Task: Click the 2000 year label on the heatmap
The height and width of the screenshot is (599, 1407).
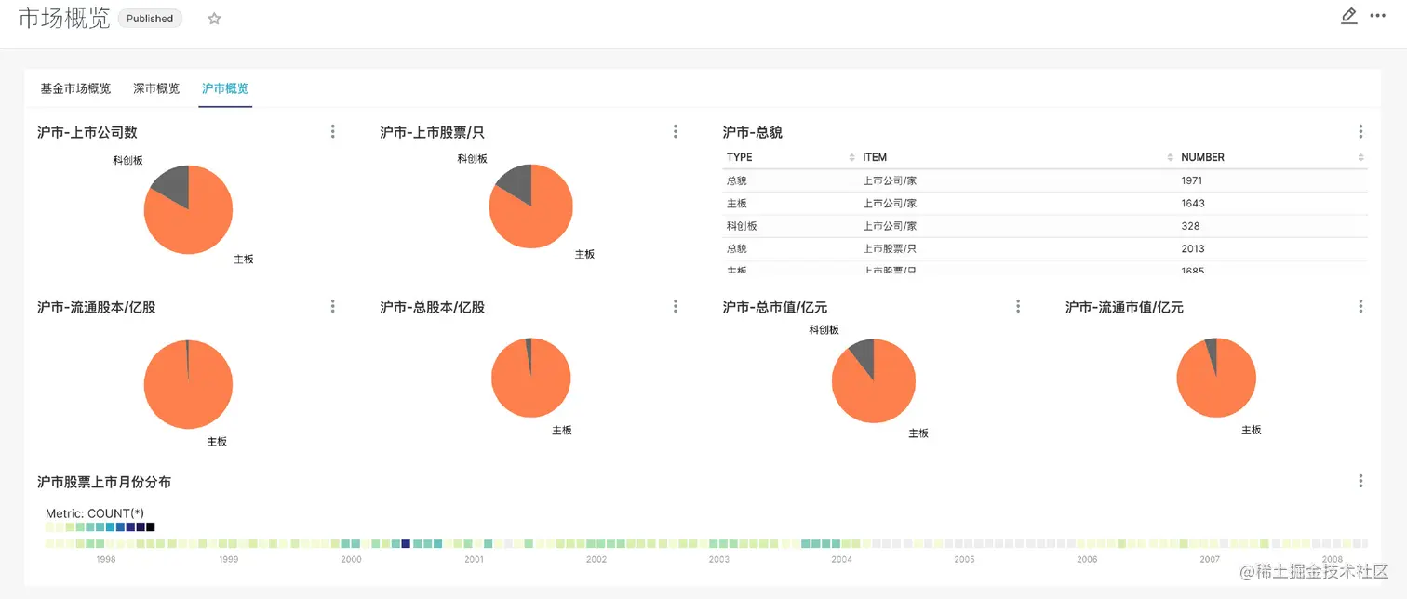Action: coord(352,559)
